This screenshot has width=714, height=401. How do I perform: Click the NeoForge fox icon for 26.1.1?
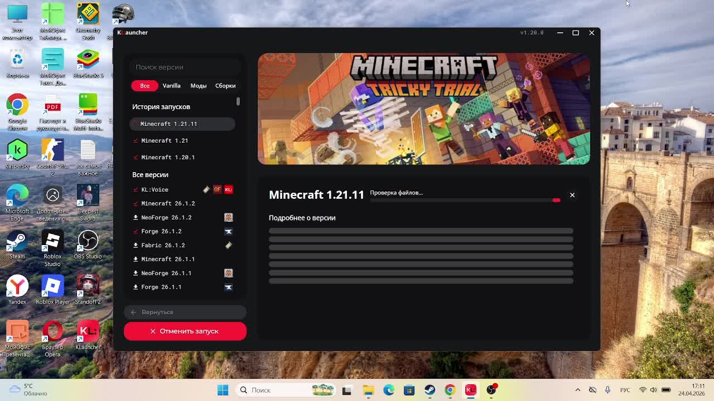click(x=228, y=273)
